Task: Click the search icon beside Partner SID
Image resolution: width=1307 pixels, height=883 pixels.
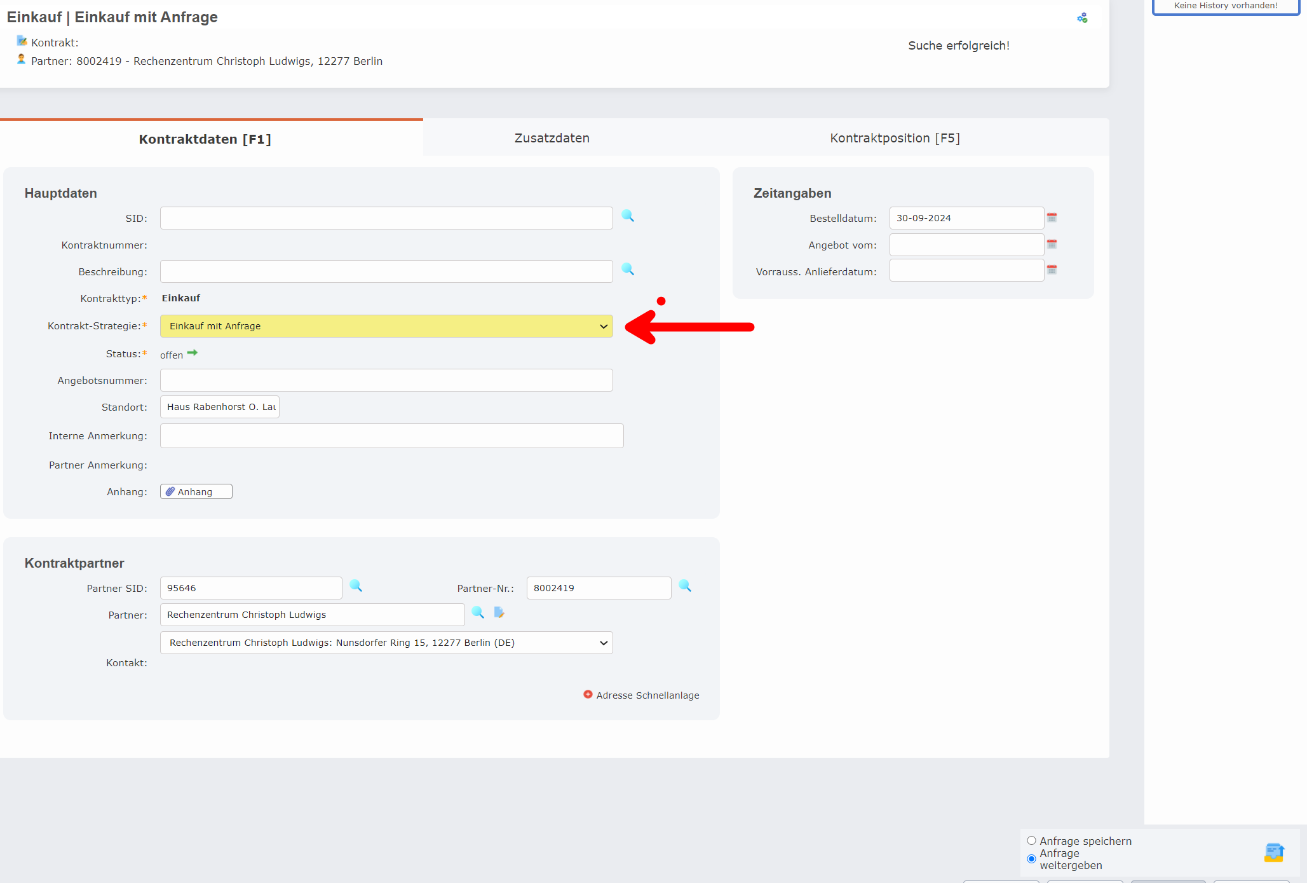Action: tap(356, 586)
